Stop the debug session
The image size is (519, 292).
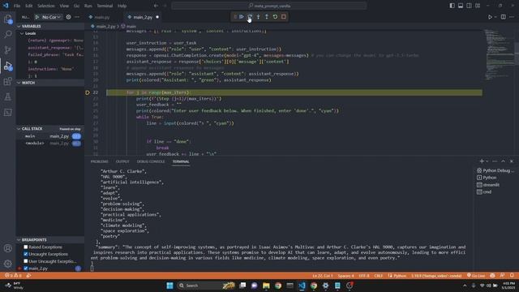point(284,16)
